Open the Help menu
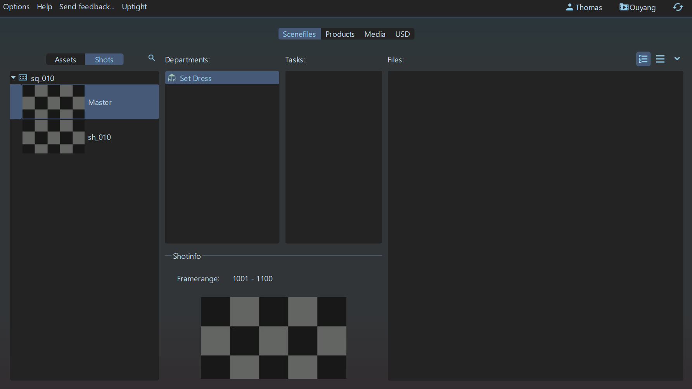 [44, 7]
